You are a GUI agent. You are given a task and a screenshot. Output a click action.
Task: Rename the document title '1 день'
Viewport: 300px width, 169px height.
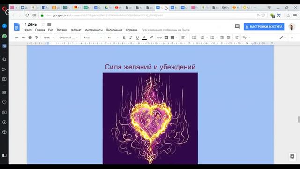30,24
